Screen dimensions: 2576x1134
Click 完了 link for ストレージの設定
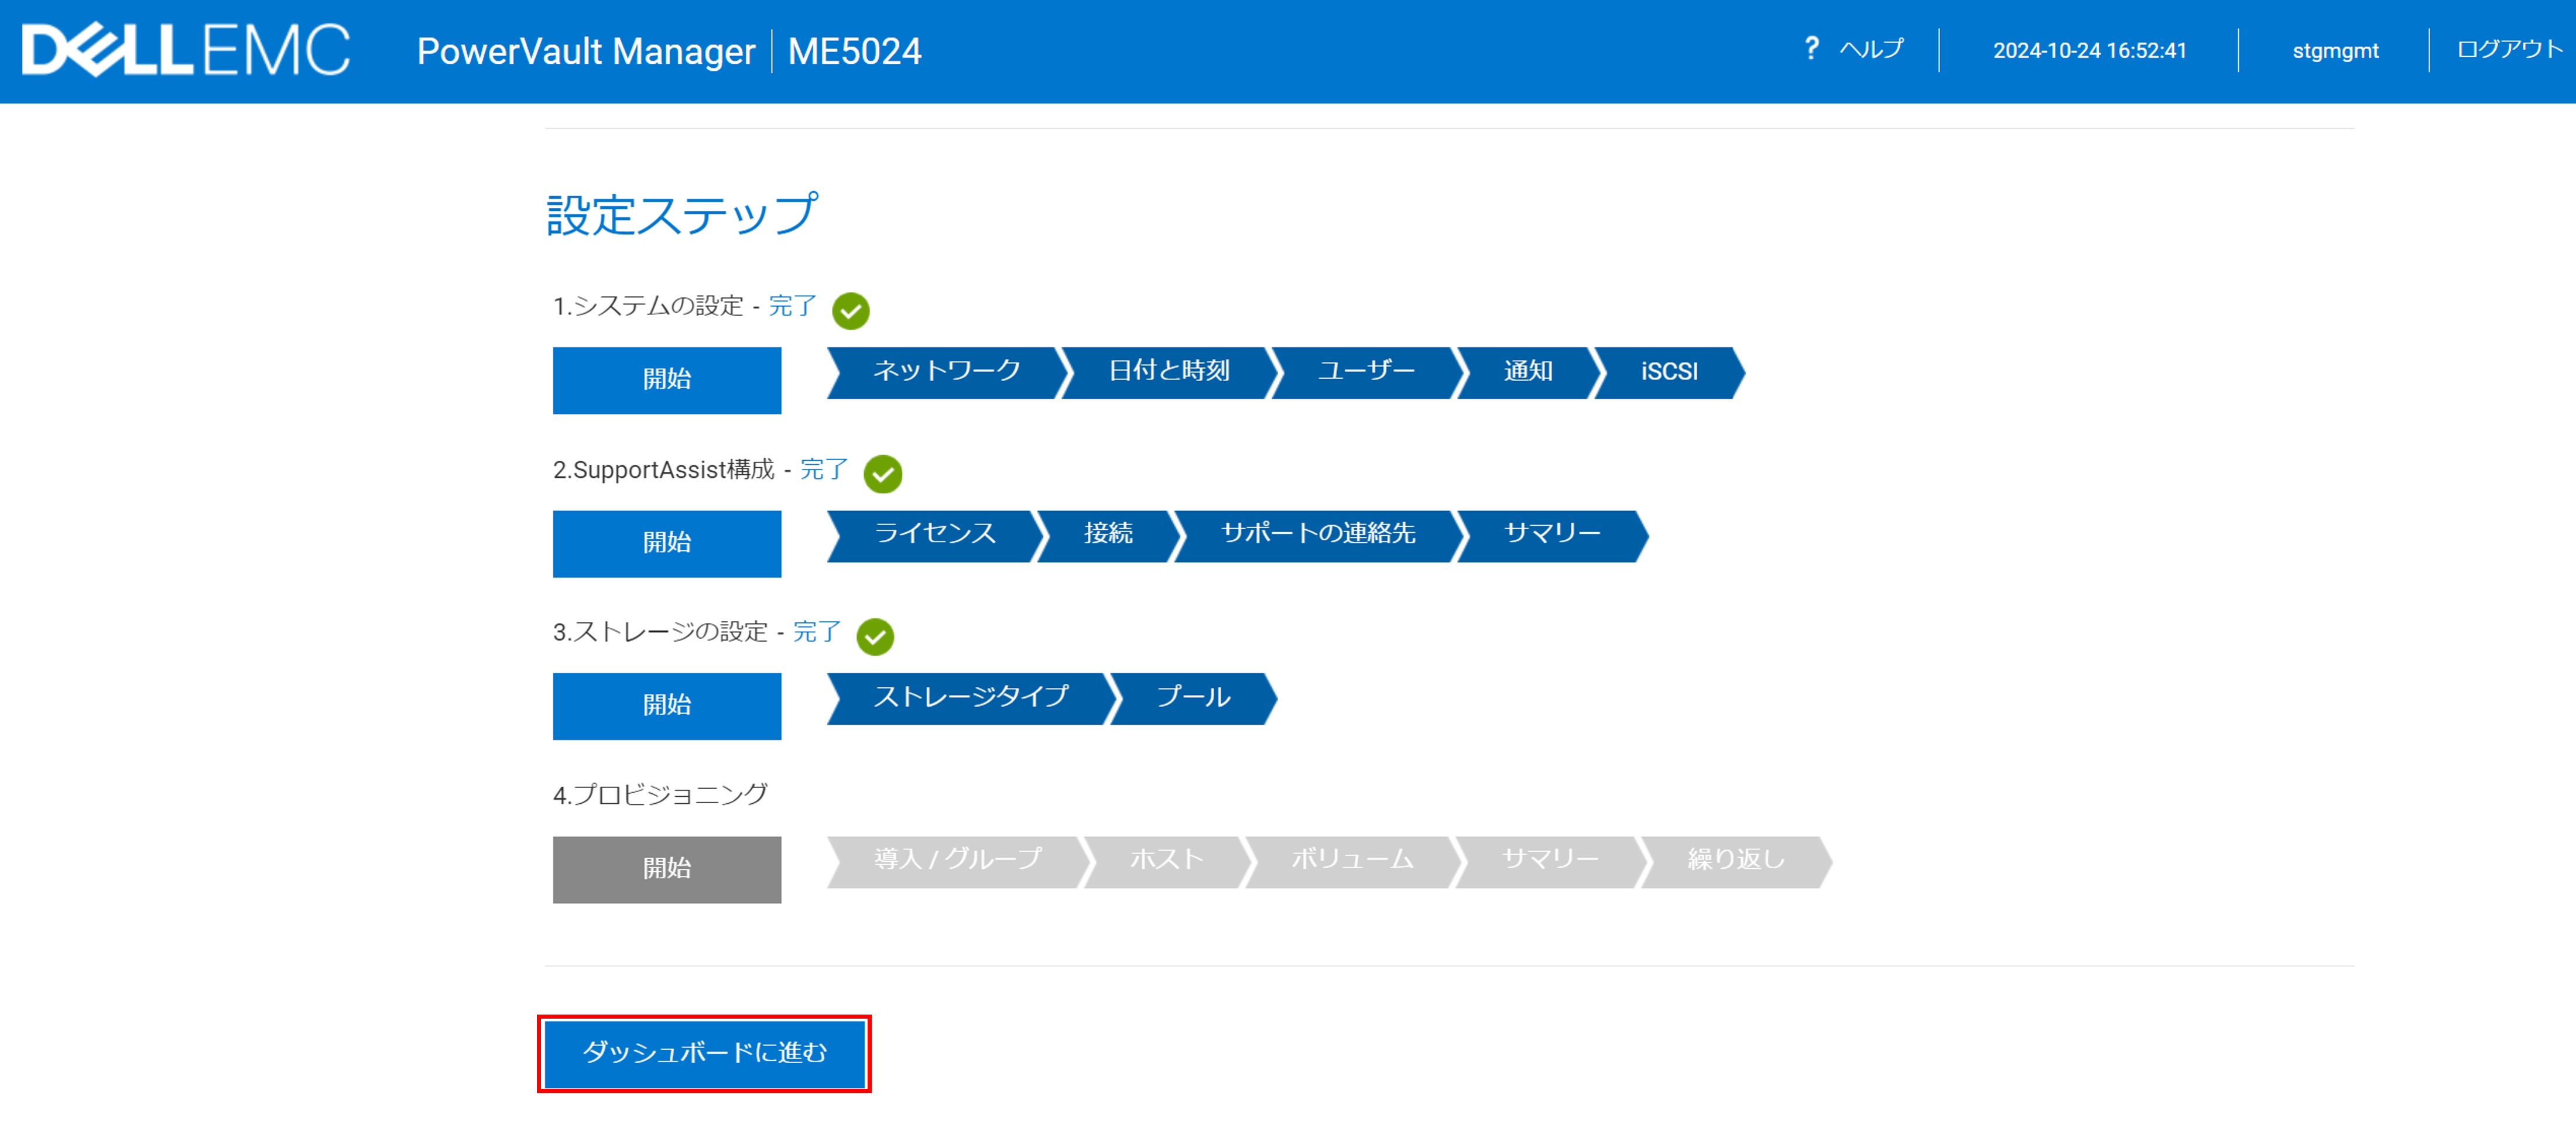[x=817, y=632]
